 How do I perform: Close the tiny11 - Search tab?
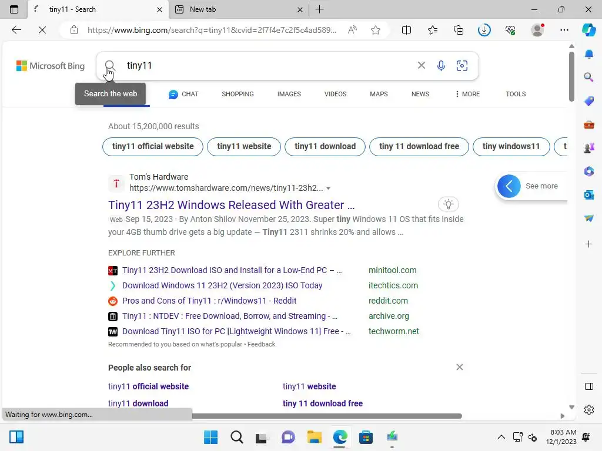pos(159,9)
